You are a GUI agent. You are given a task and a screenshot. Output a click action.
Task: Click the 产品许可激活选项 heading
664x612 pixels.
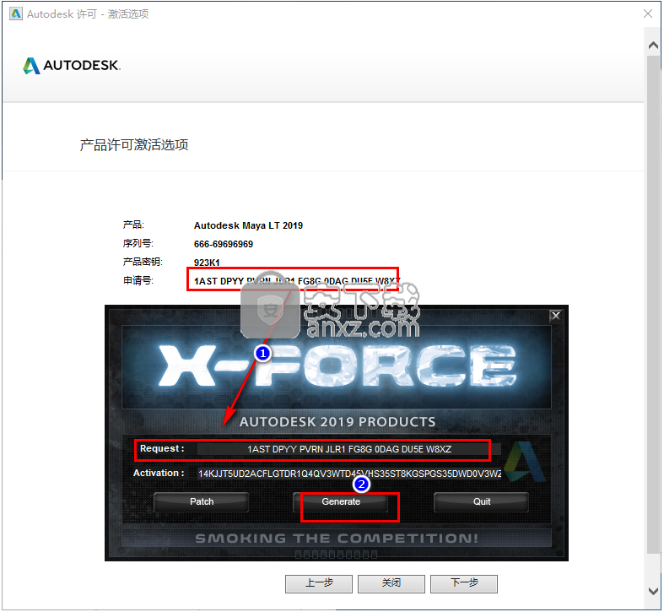point(134,145)
